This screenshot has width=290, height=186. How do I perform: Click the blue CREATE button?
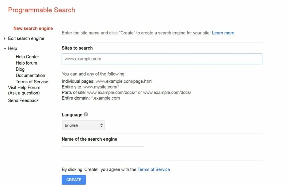74,180
